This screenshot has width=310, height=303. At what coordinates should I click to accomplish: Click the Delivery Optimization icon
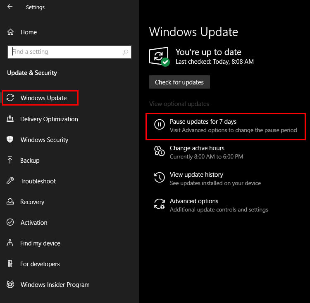(x=10, y=119)
